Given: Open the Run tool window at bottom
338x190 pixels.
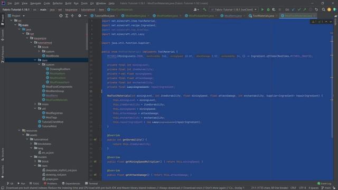Looking at the screenshot, I should click(x=21, y=183).
